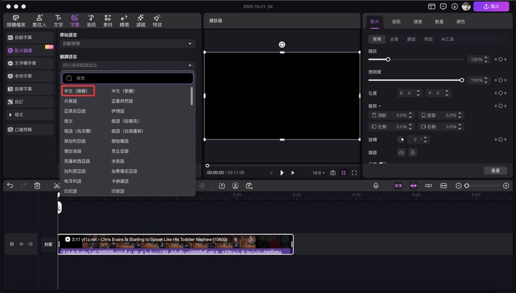Click the snapshot camera icon under player

pos(333,173)
